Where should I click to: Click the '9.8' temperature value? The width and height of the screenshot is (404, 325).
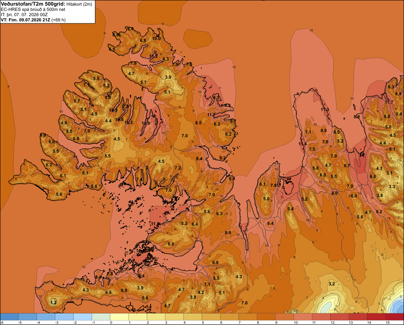(357, 117)
